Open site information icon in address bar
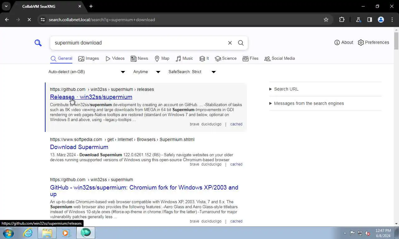Screen dimensions: 399x239 [43, 20]
